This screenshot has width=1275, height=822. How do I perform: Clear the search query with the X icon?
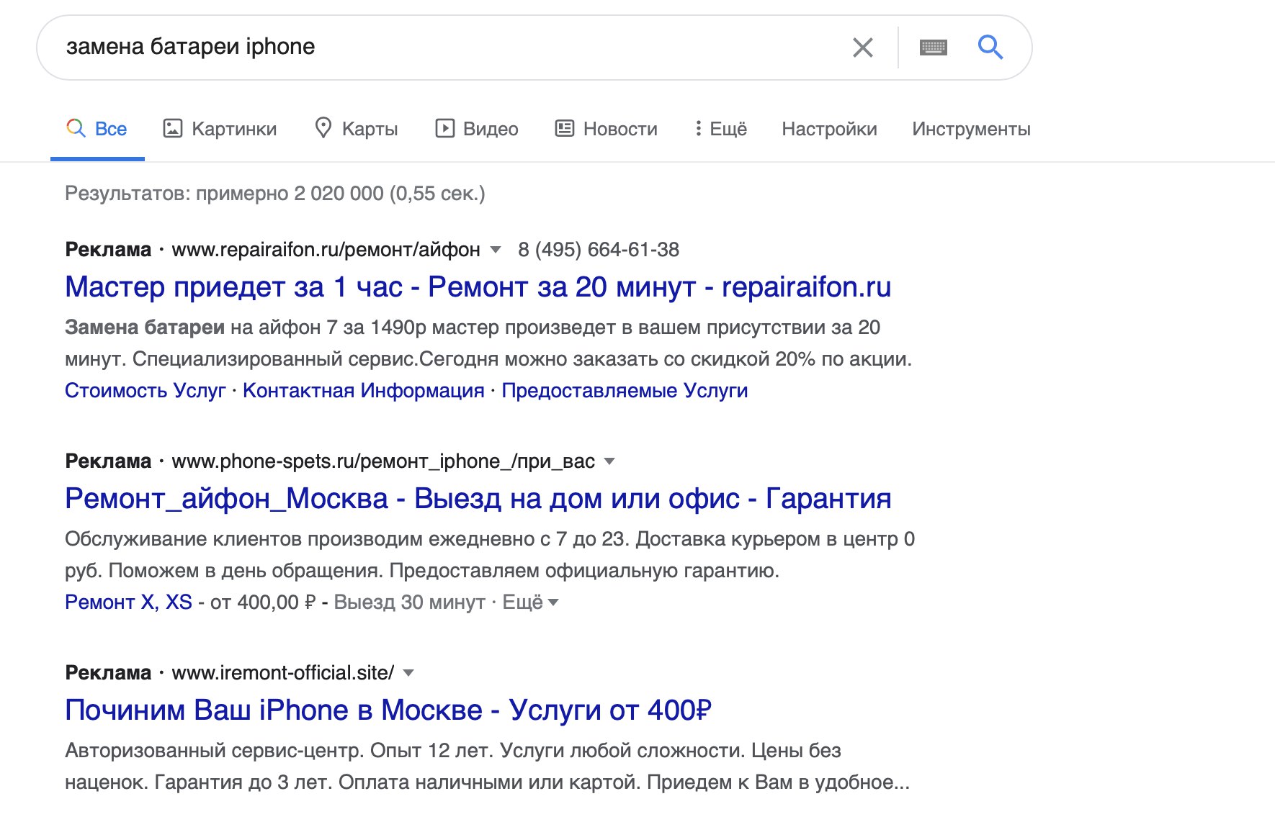click(x=862, y=48)
